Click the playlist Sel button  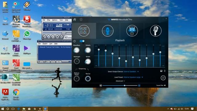coord(53,62)
